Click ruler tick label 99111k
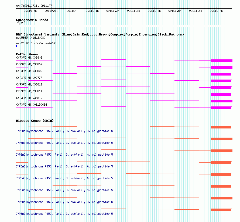240x222 pixels. tap(71, 11)
